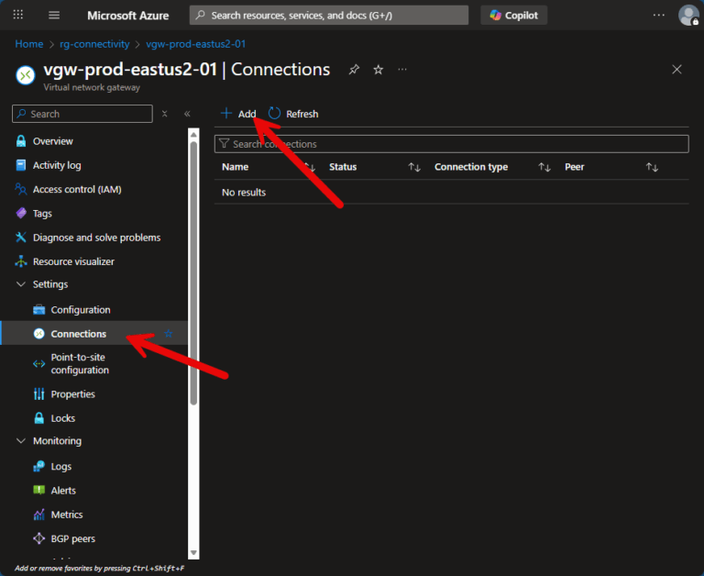Open Configuration settings
Screen dimensions: 704x576
81,310
